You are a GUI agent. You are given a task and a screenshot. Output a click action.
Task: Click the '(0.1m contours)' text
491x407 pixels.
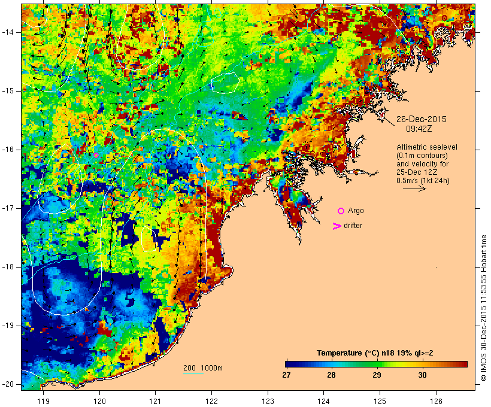coord(422,156)
